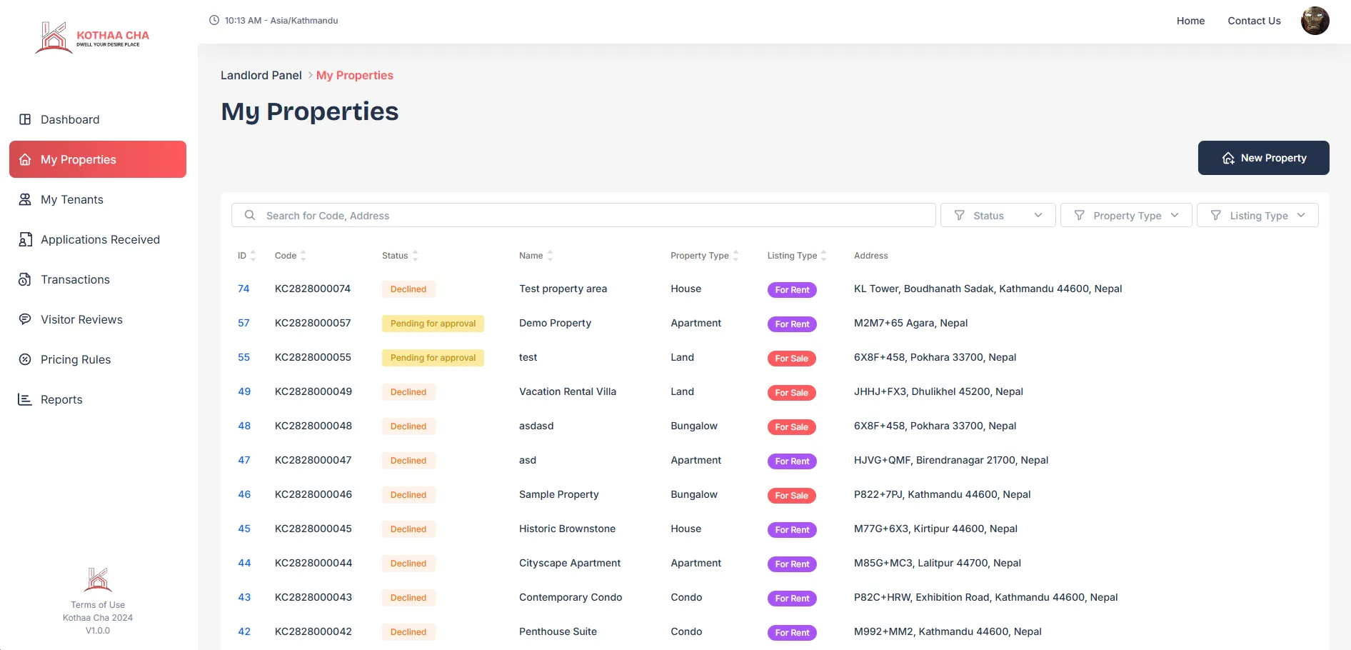Click the For Rent badge for Cityscape Apartment
The width and height of the screenshot is (1351, 650).
pyautogui.click(x=792, y=564)
